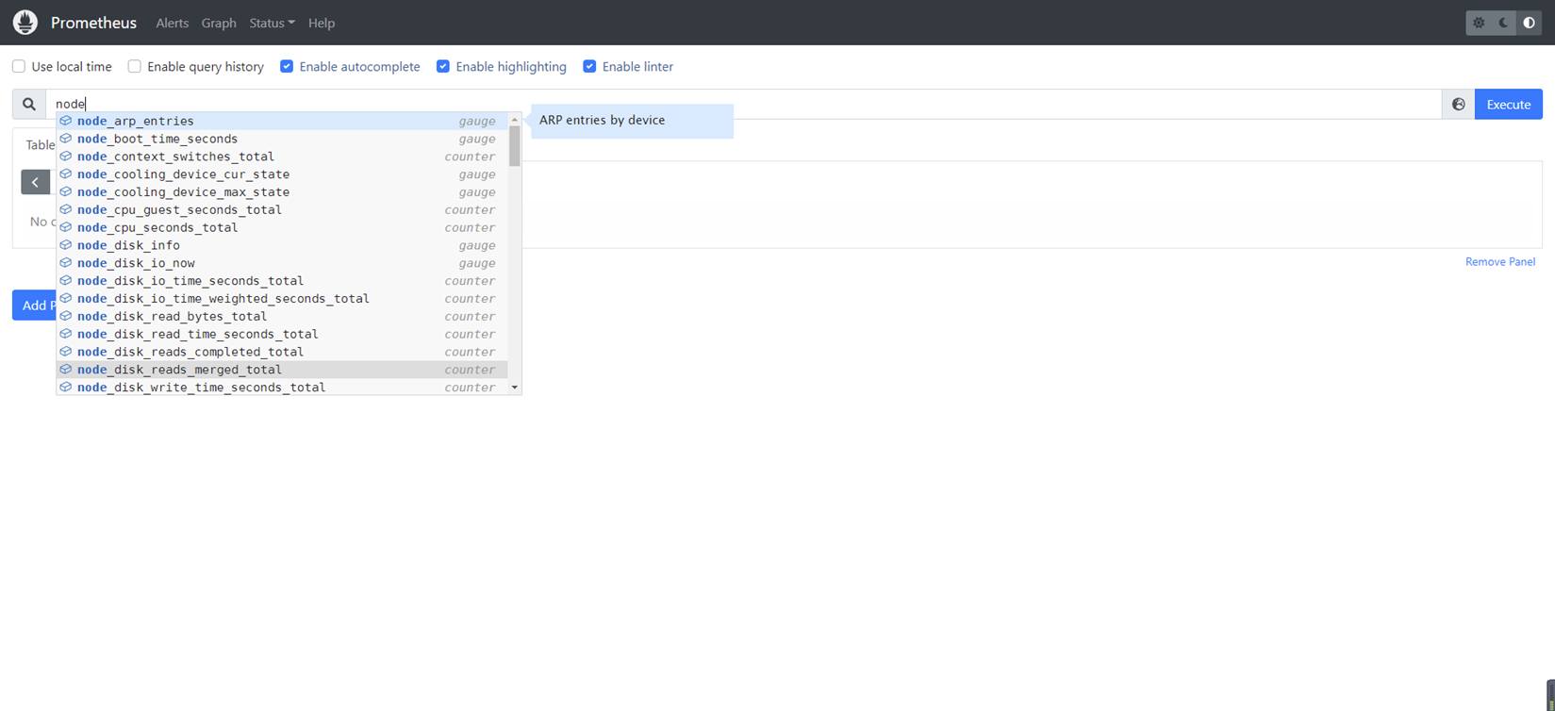Click the Prometheus brand title
1555x711 pixels.
tap(93, 23)
